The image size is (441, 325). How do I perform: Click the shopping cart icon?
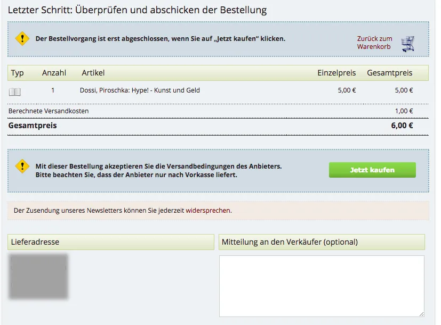tap(408, 44)
